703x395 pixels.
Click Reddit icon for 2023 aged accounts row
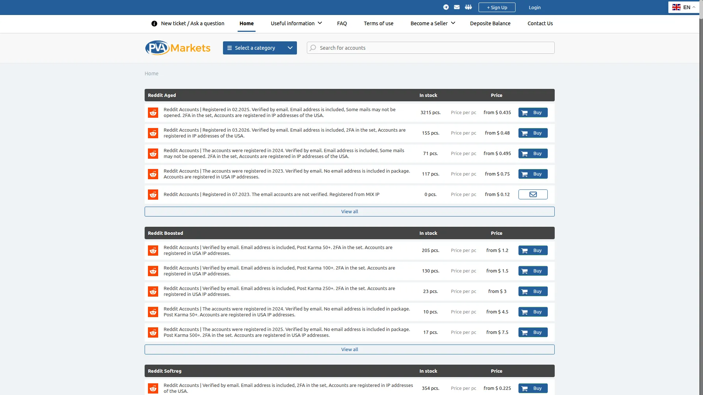153,174
